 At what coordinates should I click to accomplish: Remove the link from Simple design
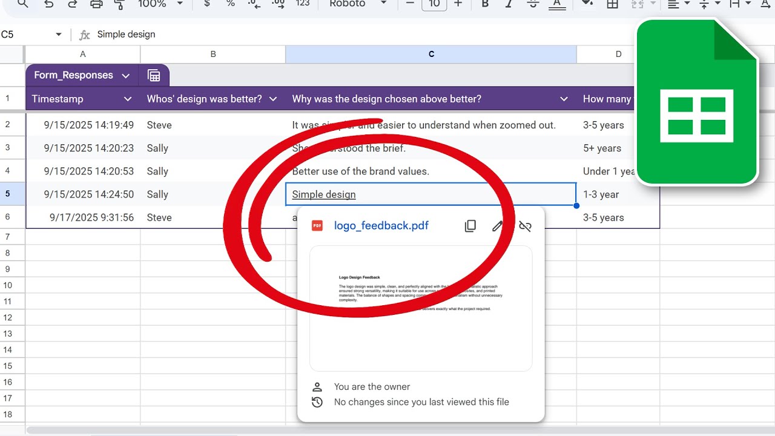525,226
